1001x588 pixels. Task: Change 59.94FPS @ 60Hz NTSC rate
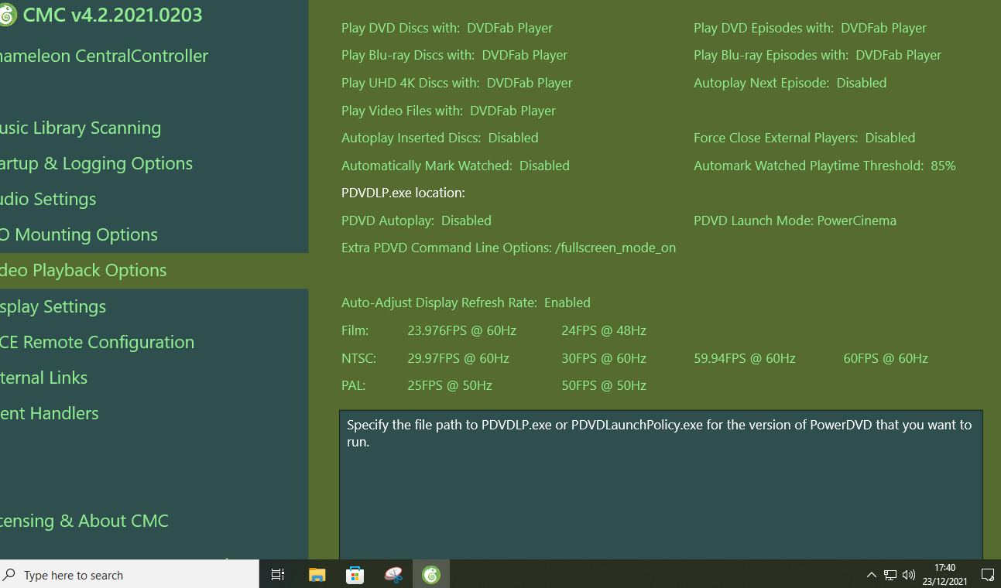pos(745,358)
